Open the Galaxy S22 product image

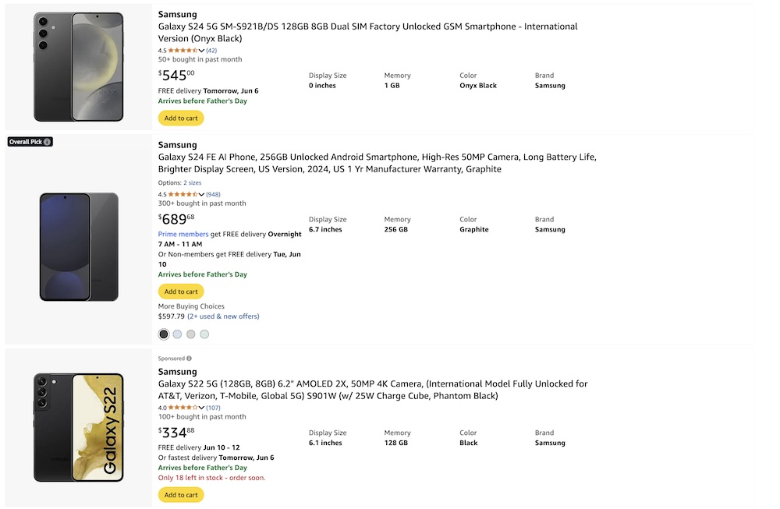[x=78, y=427]
